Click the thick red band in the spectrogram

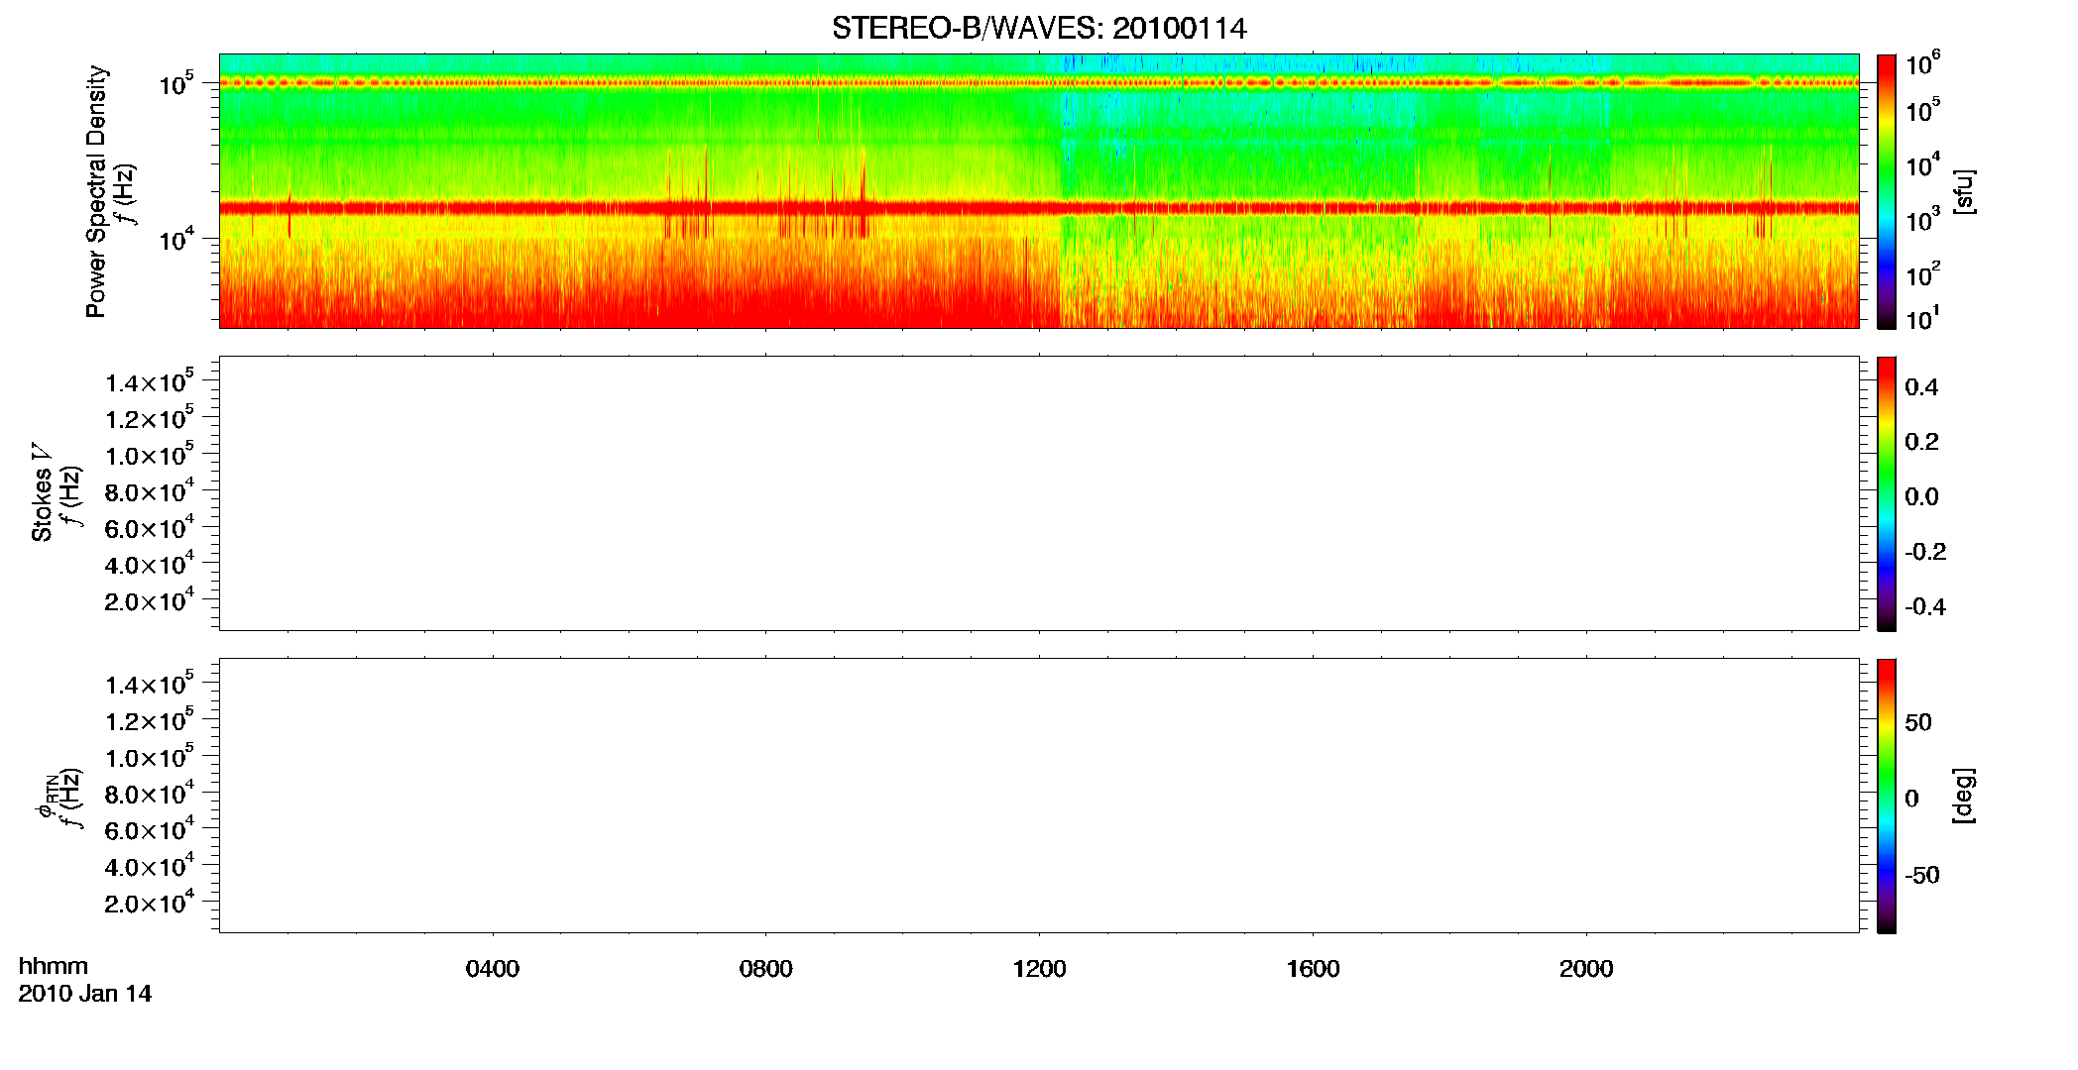tap(1039, 208)
